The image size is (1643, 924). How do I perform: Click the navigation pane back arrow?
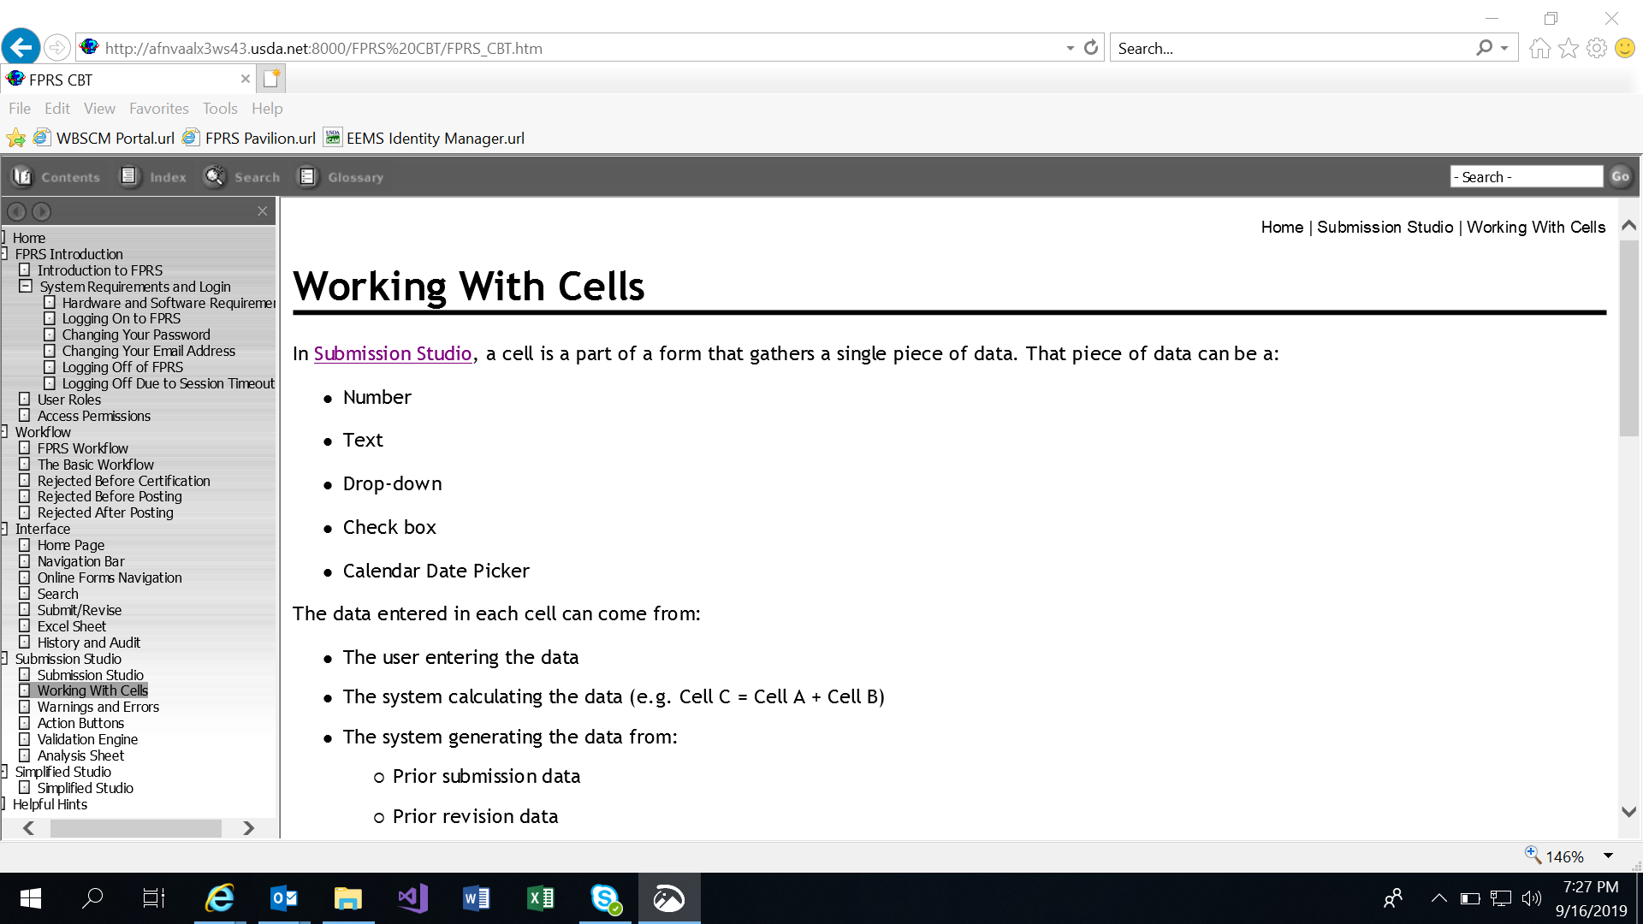coord(16,211)
